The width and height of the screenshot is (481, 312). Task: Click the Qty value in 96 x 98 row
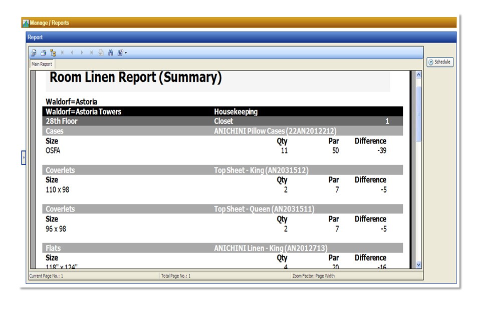point(286,229)
